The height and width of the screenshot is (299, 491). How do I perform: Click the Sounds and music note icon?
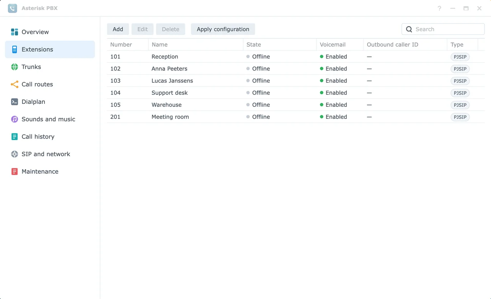[15, 119]
